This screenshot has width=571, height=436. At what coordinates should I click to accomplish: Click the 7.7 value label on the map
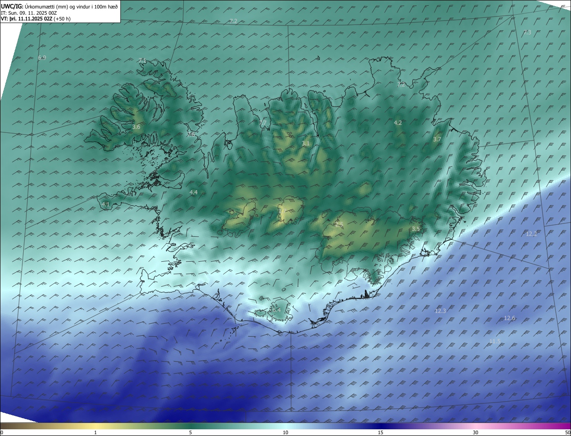[263, 123]
